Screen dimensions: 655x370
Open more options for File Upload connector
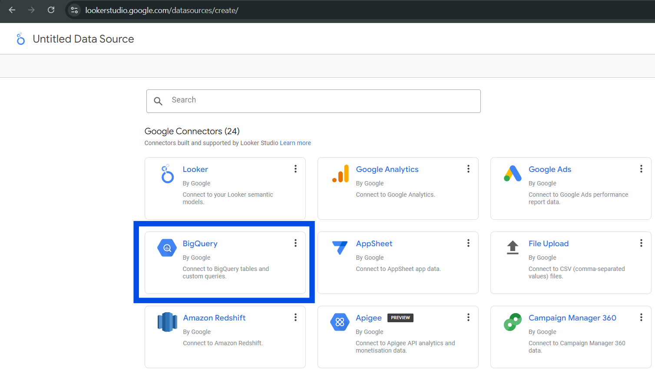point(641,243)
